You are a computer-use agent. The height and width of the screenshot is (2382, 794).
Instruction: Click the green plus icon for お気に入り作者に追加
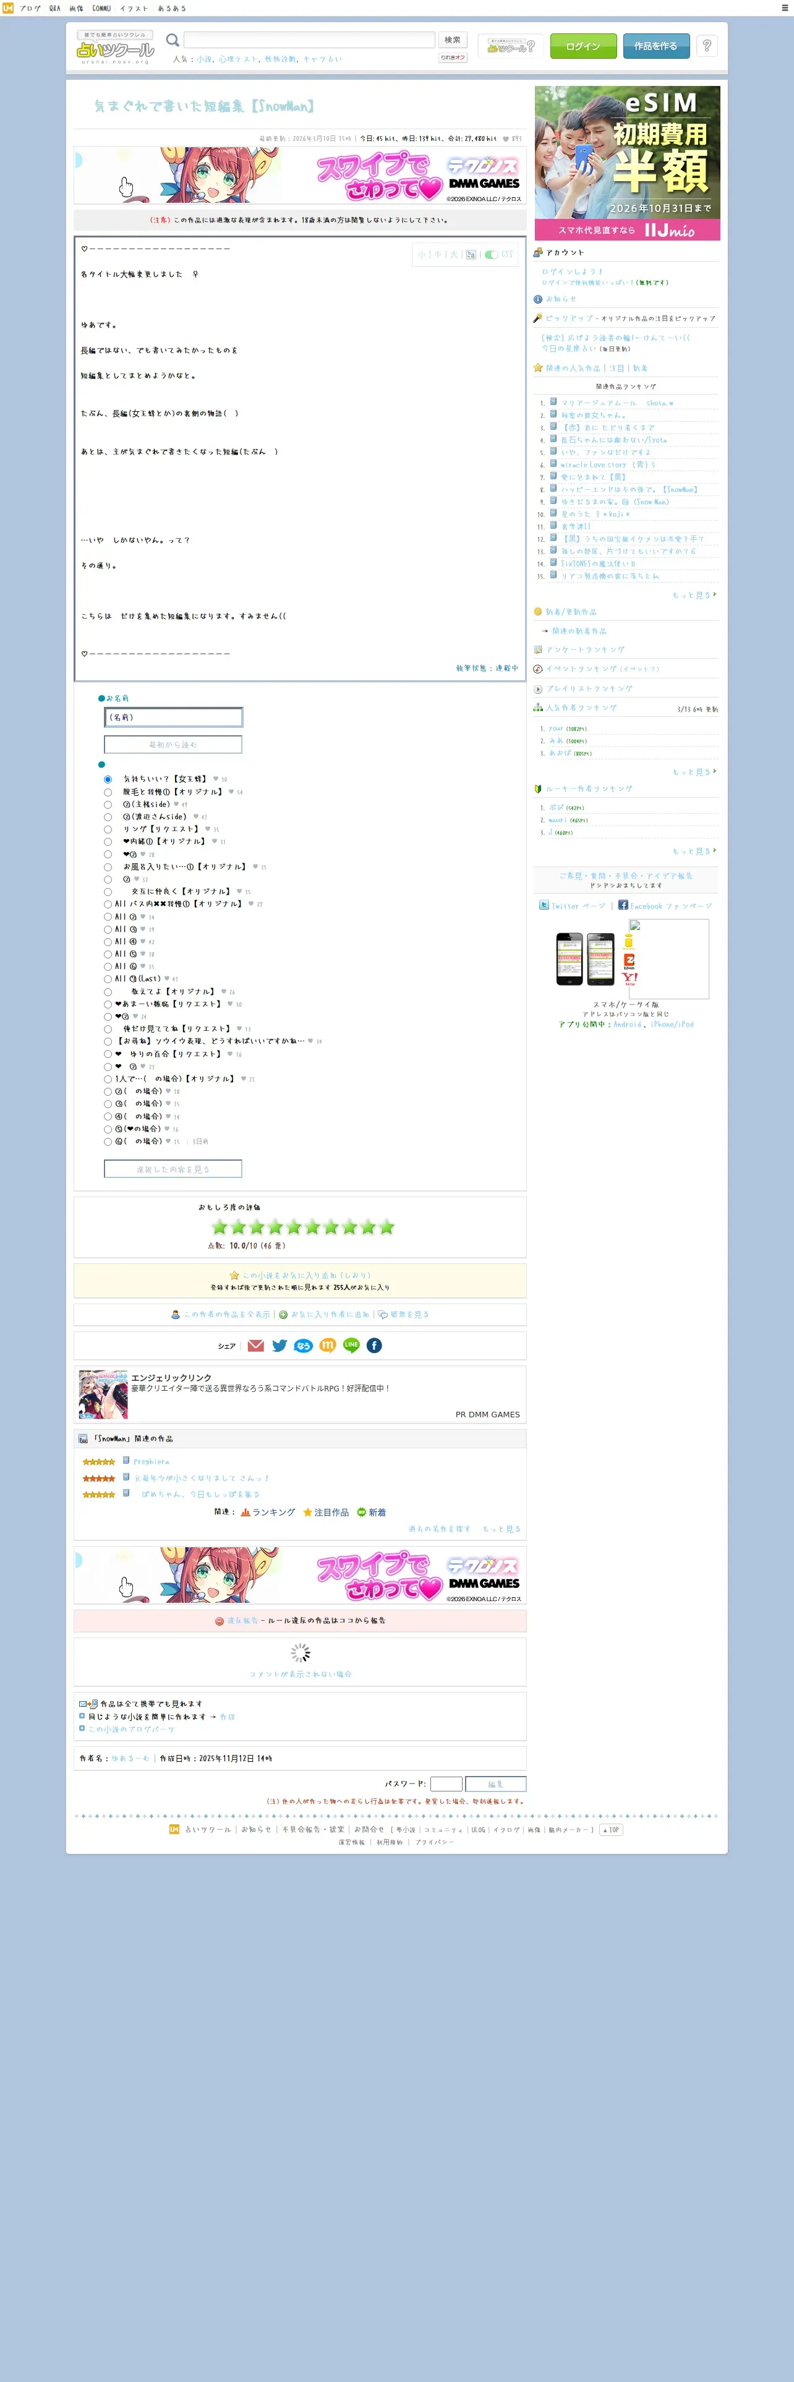284,1314
